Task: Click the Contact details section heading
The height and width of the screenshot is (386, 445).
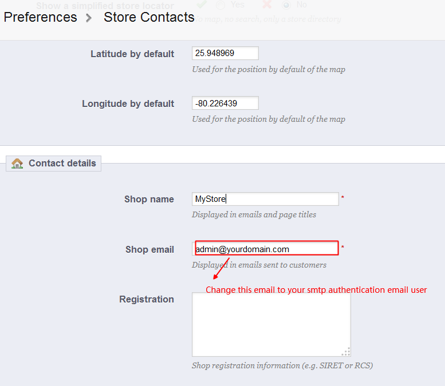Action: point(62,164)
